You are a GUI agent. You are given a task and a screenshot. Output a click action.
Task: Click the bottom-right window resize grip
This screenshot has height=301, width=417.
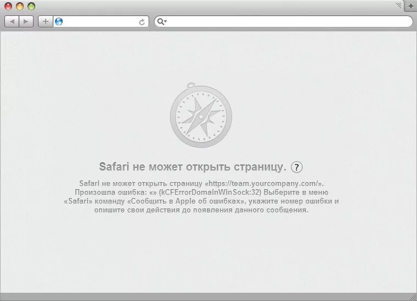point(414,298)
